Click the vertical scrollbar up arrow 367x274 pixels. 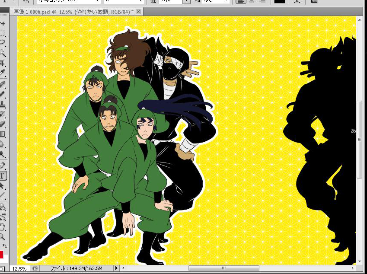pos(360,20)
